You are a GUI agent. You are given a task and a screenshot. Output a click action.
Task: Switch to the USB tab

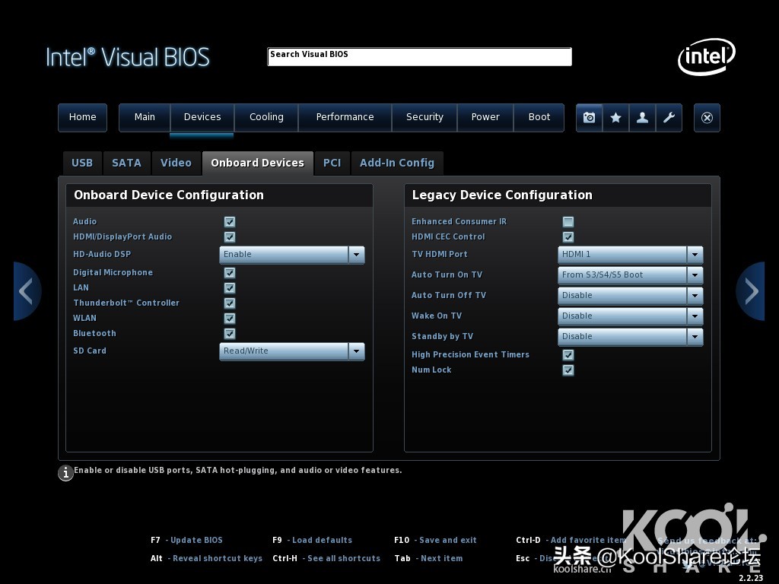82,163
